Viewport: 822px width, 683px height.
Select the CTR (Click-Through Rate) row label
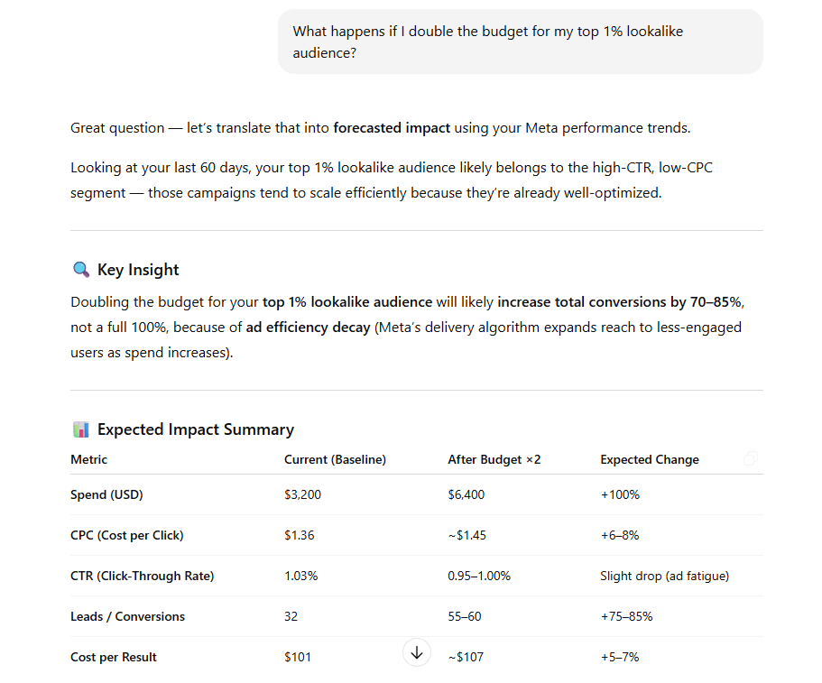(142, 577)
